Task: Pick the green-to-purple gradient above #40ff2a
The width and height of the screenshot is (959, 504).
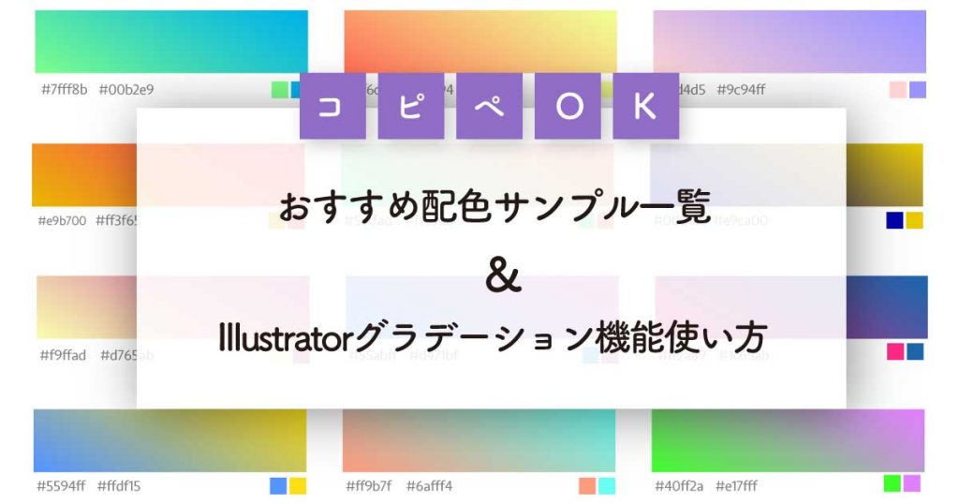Action: (x=788, y=440)
